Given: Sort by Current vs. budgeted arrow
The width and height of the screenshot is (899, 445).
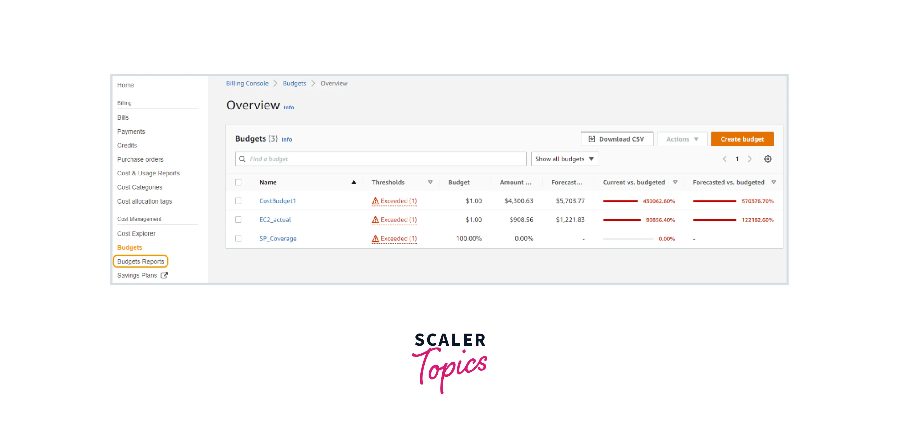Looking at the screenshot, I should click(675, 182).
